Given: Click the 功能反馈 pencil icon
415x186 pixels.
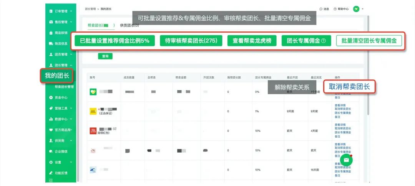Looking at the screenshot, I should tap(51, 173).
